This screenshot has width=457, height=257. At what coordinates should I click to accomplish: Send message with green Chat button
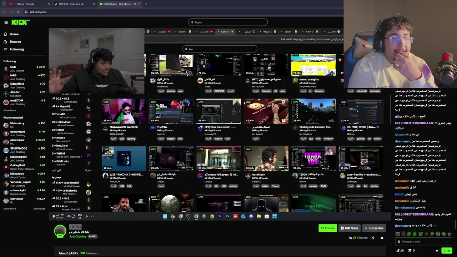[447, 251]
